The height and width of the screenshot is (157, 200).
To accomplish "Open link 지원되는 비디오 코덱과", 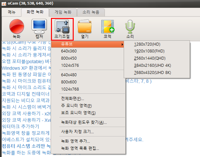I will [26, 100].
